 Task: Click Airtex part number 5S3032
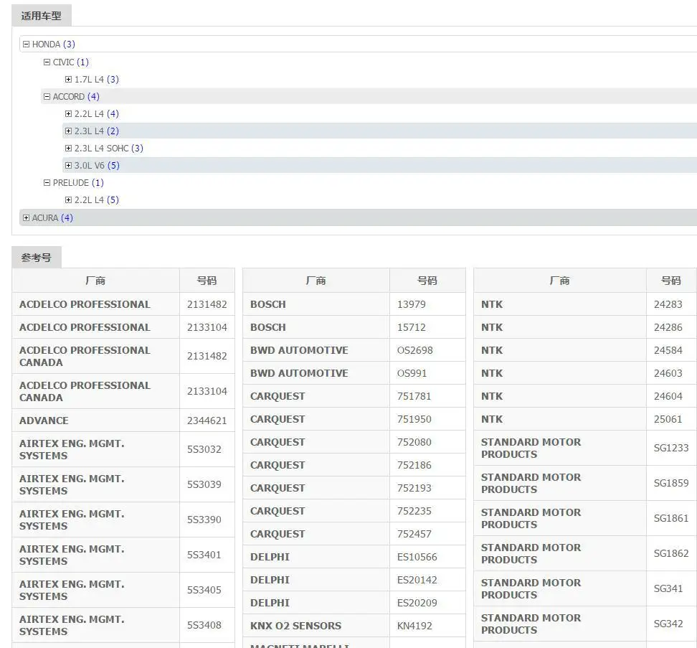(204, 449)
